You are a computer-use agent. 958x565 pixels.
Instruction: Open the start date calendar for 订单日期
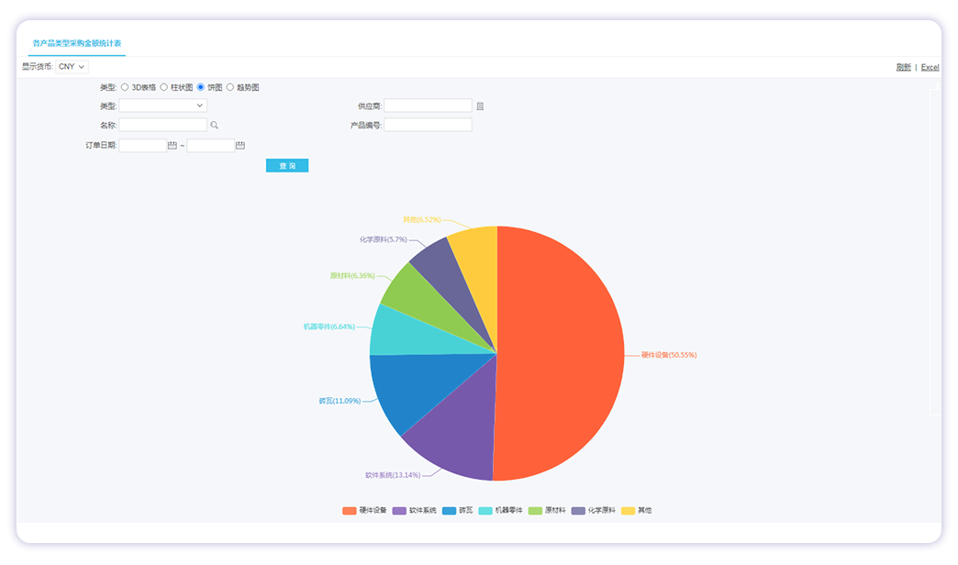[x=173, y=145]
